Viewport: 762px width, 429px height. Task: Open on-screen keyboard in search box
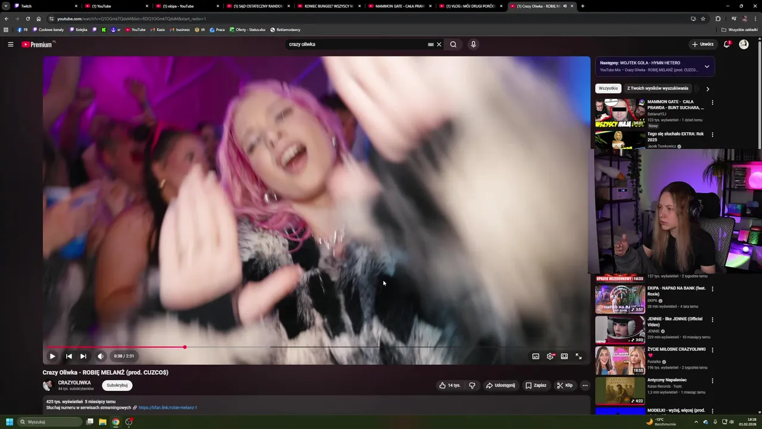430,44
